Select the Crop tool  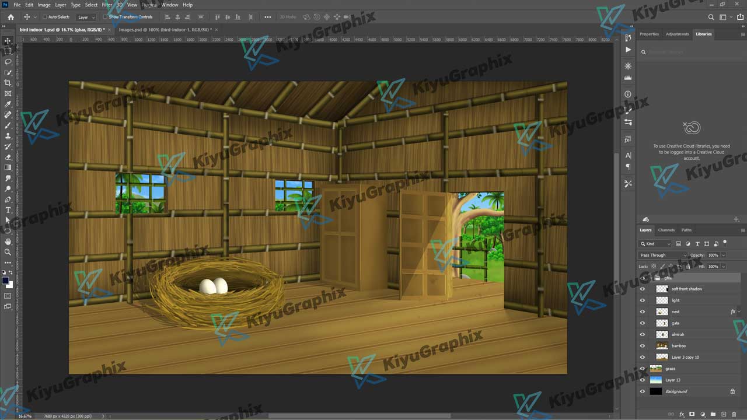[x=8, y=83]
